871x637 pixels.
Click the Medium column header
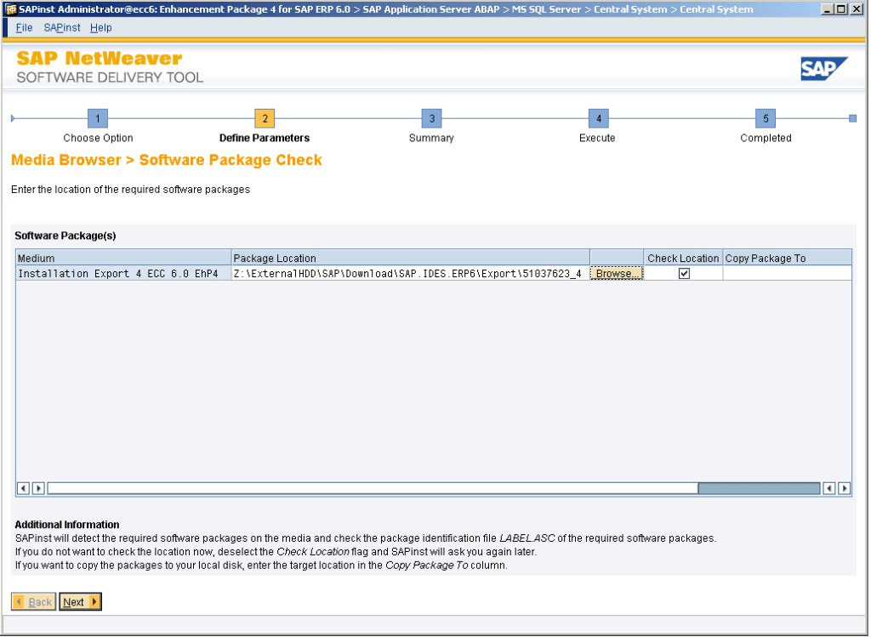(x=123, y=259)
